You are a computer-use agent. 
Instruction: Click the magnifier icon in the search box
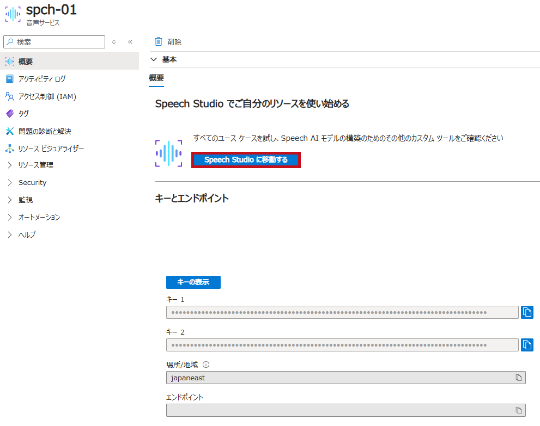[x=10, y=41]
